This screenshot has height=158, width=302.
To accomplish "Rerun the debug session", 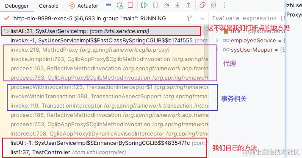I will point(119,6).
